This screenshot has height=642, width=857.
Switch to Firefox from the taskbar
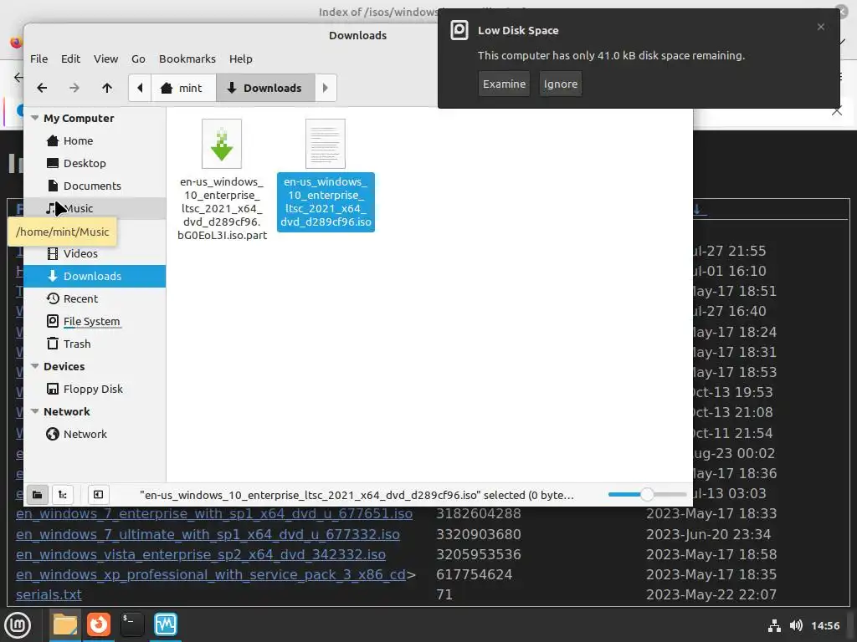point(99,625)
